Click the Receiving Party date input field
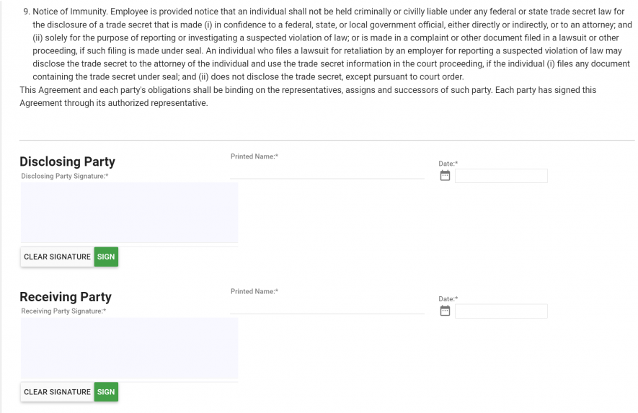This screenshot has width=638, height=413. (x=501, y=311)
